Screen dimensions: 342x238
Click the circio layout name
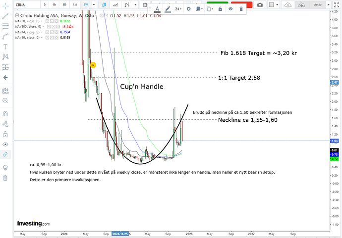click(x=317, y=5)
